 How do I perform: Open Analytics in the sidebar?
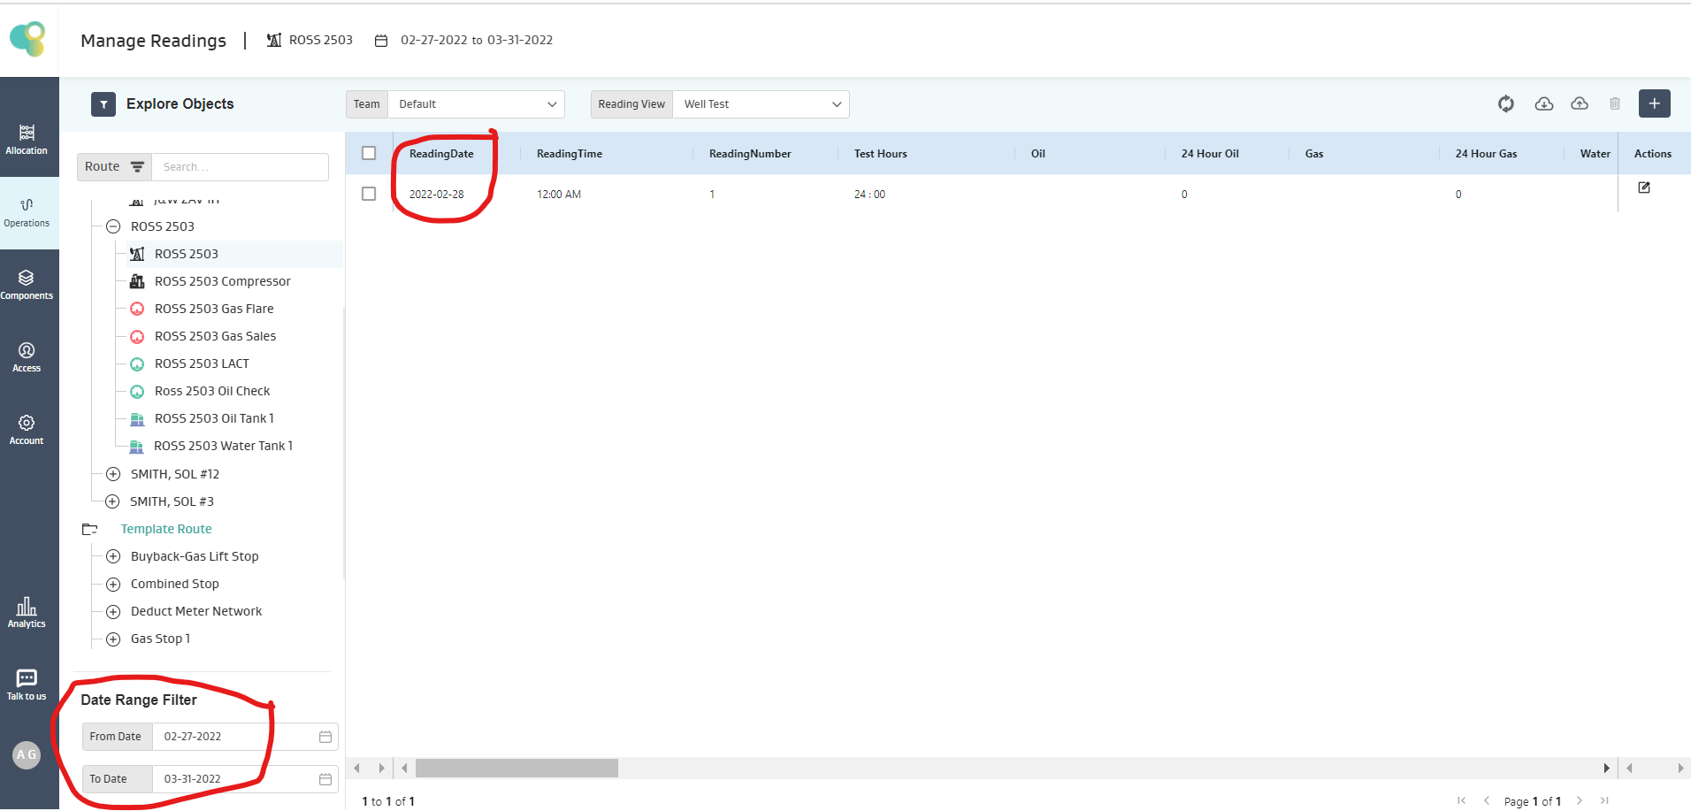(x=27, y=611)
